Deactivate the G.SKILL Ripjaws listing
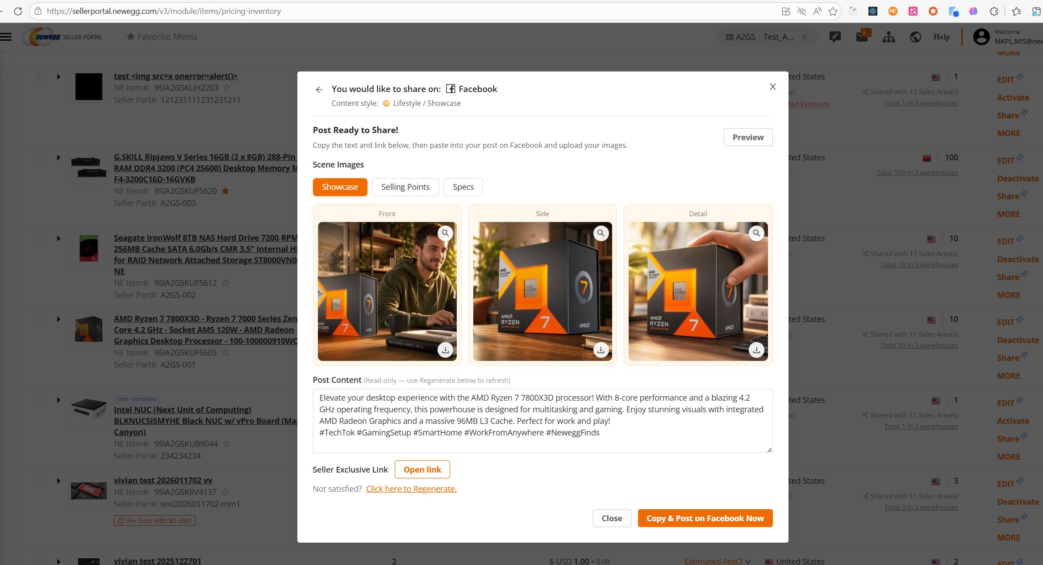1043x565 pixels. (1018, 178)
